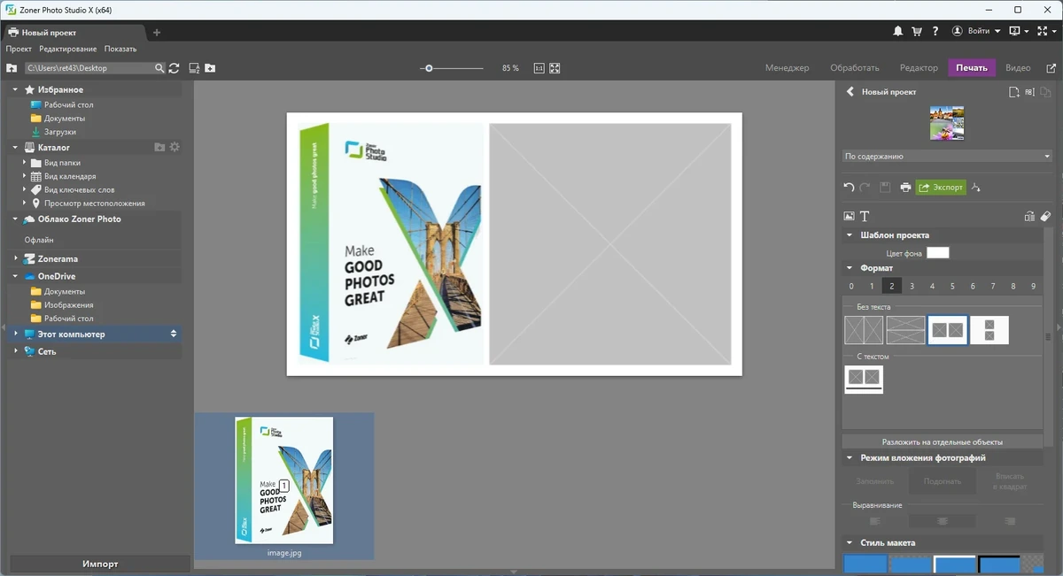Image resolution: width=1063 pixels, height=576 pixels.
Task: Click the white Цвет фона swatch
Action: [938, 253]
